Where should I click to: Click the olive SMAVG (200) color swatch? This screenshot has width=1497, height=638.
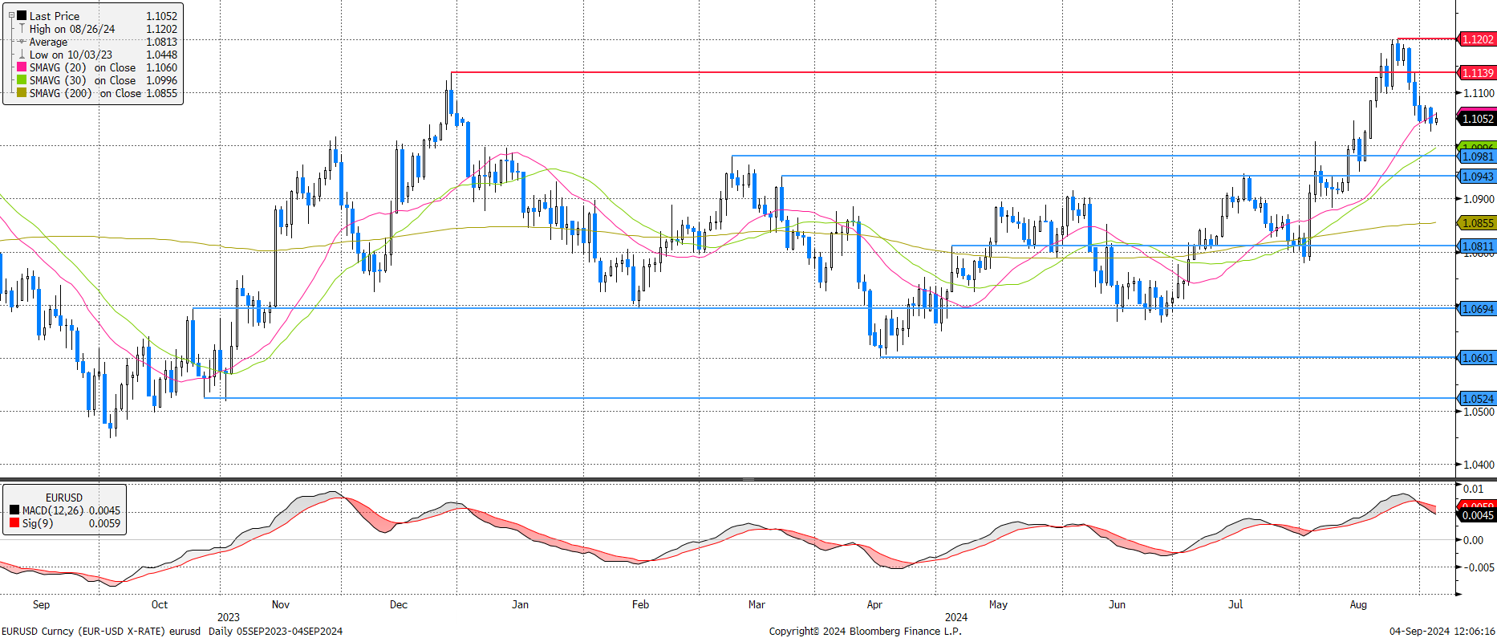[x=22, y=93]
